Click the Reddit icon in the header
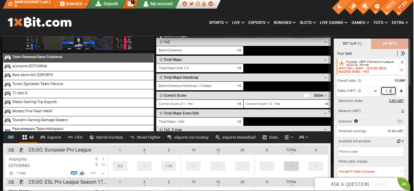Image resolution: width=414 pixels, height=191 pixels. click(x=184, y=4)
